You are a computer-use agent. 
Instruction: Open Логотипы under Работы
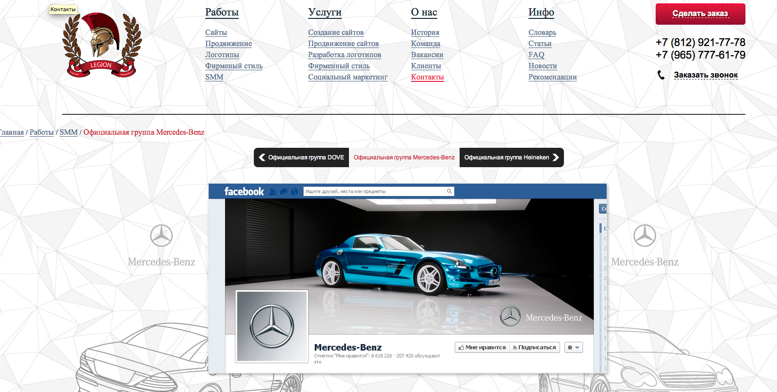pyautogui.click(x=222, y=55)
